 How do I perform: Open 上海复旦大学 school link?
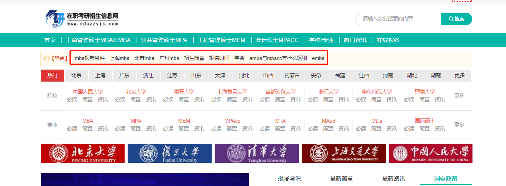pyautogui.click(x=232, y=92)
